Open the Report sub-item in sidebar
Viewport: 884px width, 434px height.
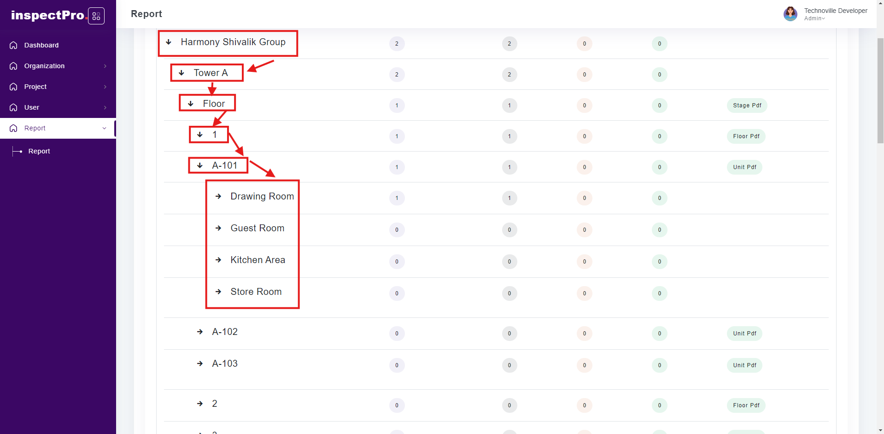pyautogui.click(x=39, y=151)
